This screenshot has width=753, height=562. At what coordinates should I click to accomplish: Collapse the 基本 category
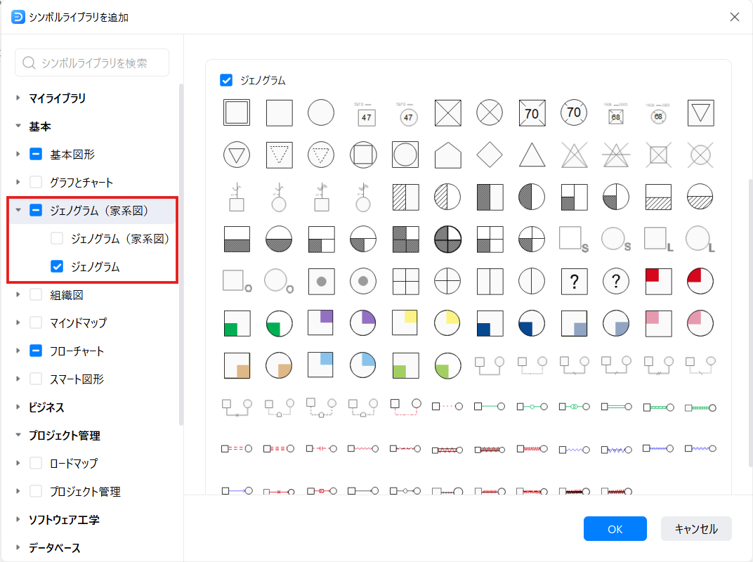pos(17,126)
